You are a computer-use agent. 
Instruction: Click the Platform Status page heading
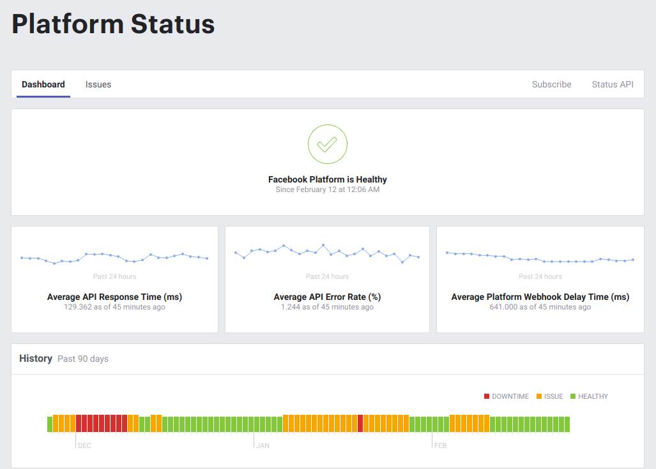click(x=113, y=24)
